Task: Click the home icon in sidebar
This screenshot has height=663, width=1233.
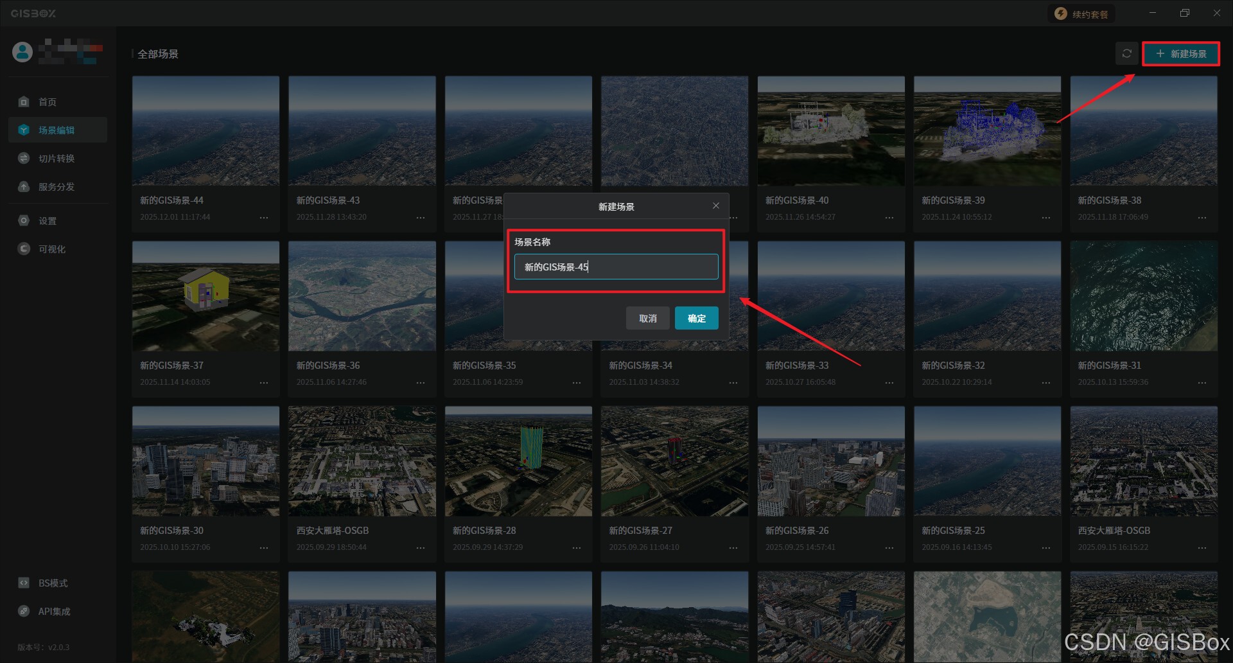Action: click(24, 102)
